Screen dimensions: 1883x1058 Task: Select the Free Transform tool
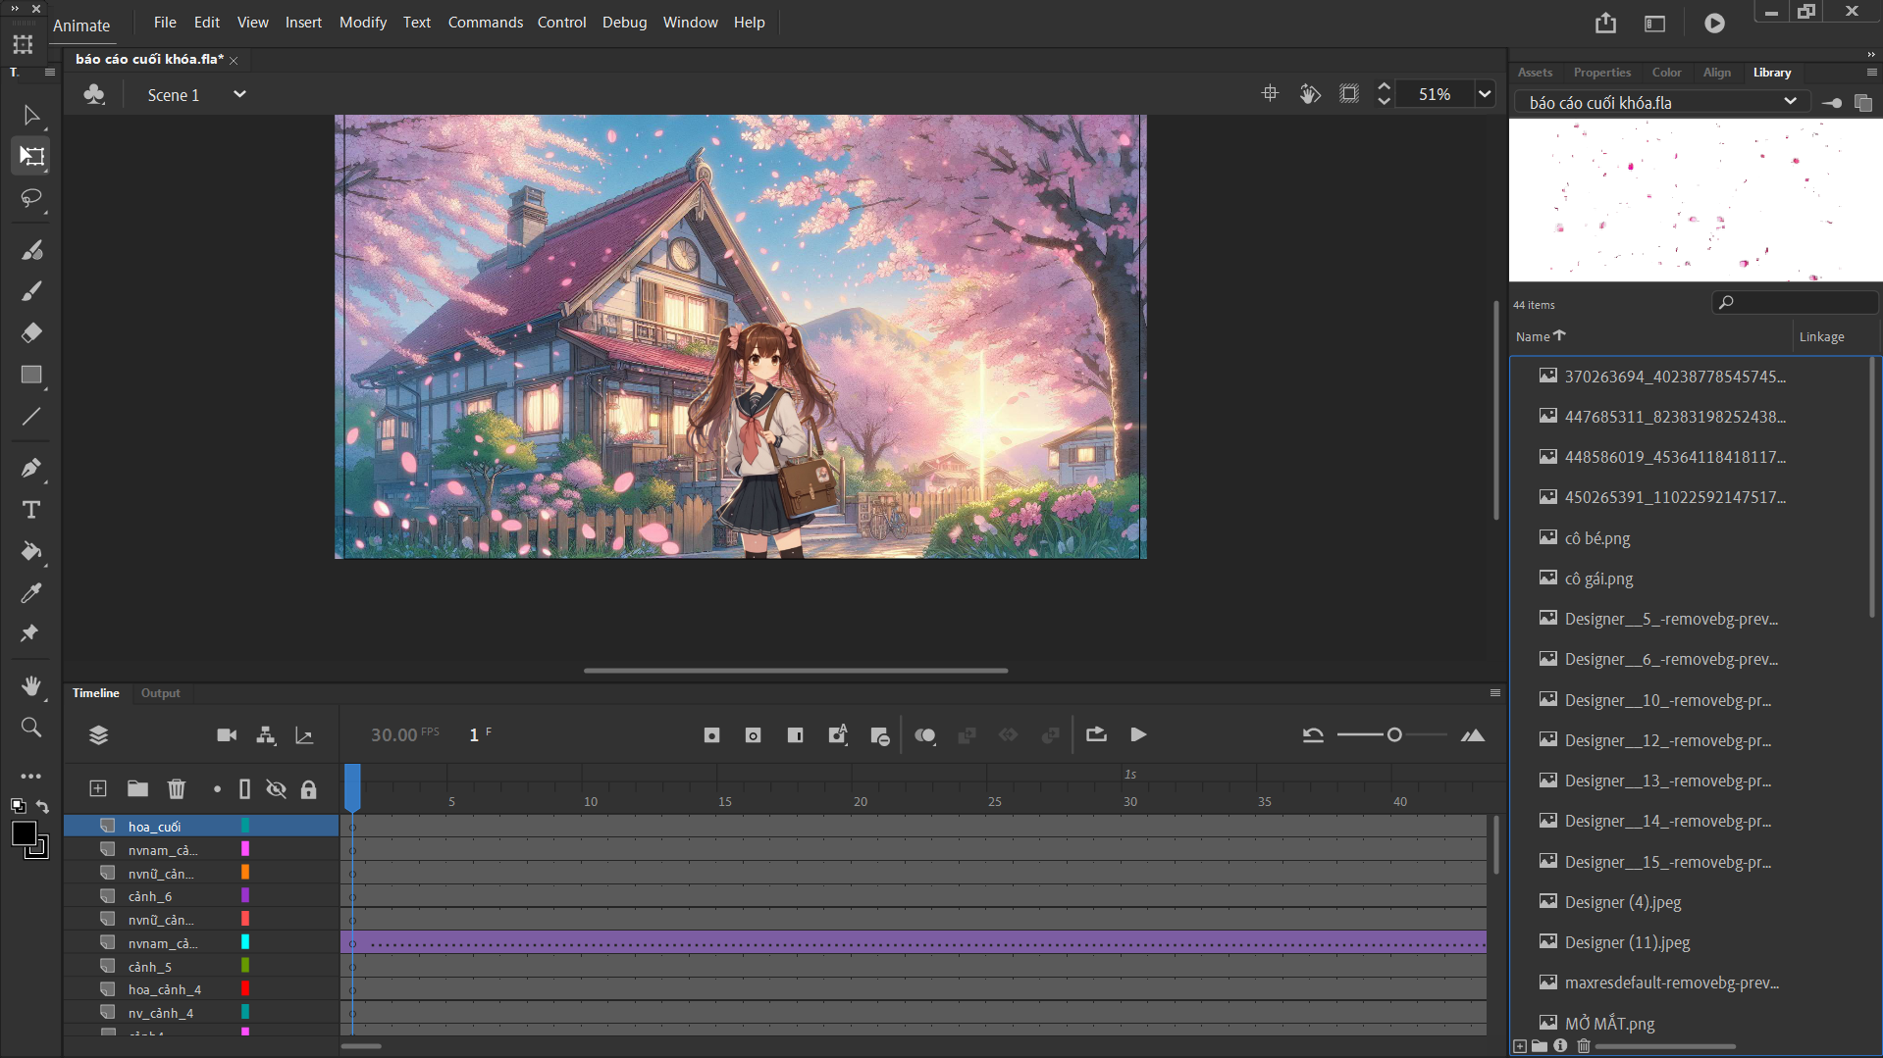(31, 156)
